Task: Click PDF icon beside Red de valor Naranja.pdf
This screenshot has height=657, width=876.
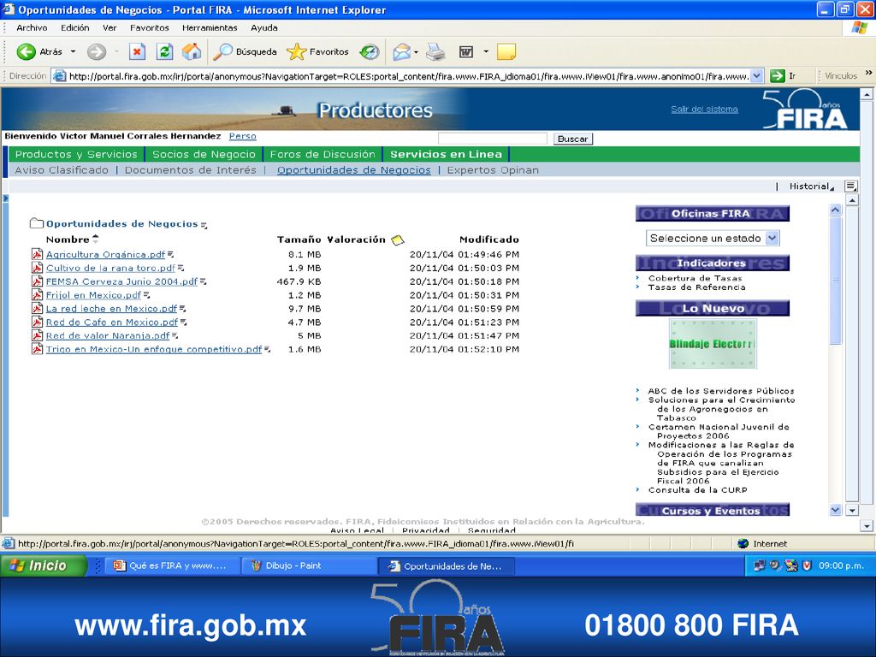Action: [37, 335]
